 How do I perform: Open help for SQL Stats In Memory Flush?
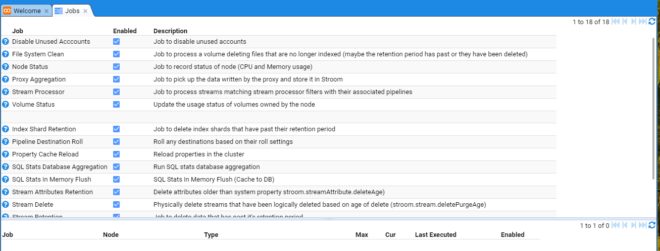coord(6,180)
